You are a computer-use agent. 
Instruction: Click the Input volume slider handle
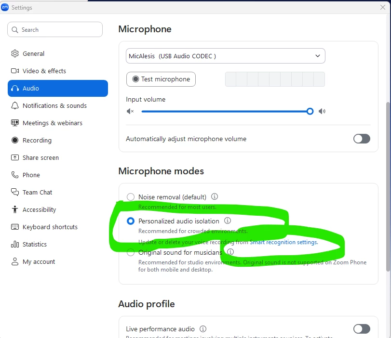(x=310, y=111)
